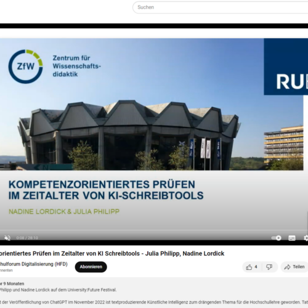
Task: Share the video via Teilen button
Action: coord(294,267)
